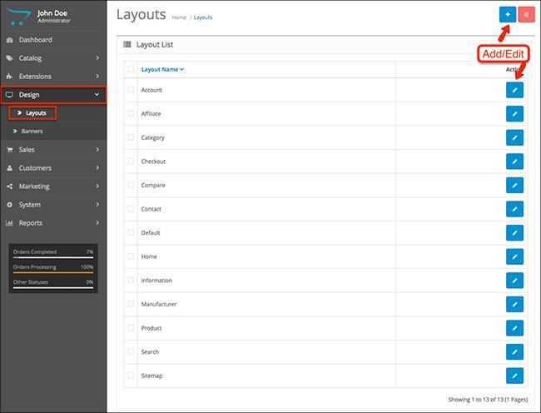Sort by Layout Name column header
541x413 pixels.
pos(162,69)
